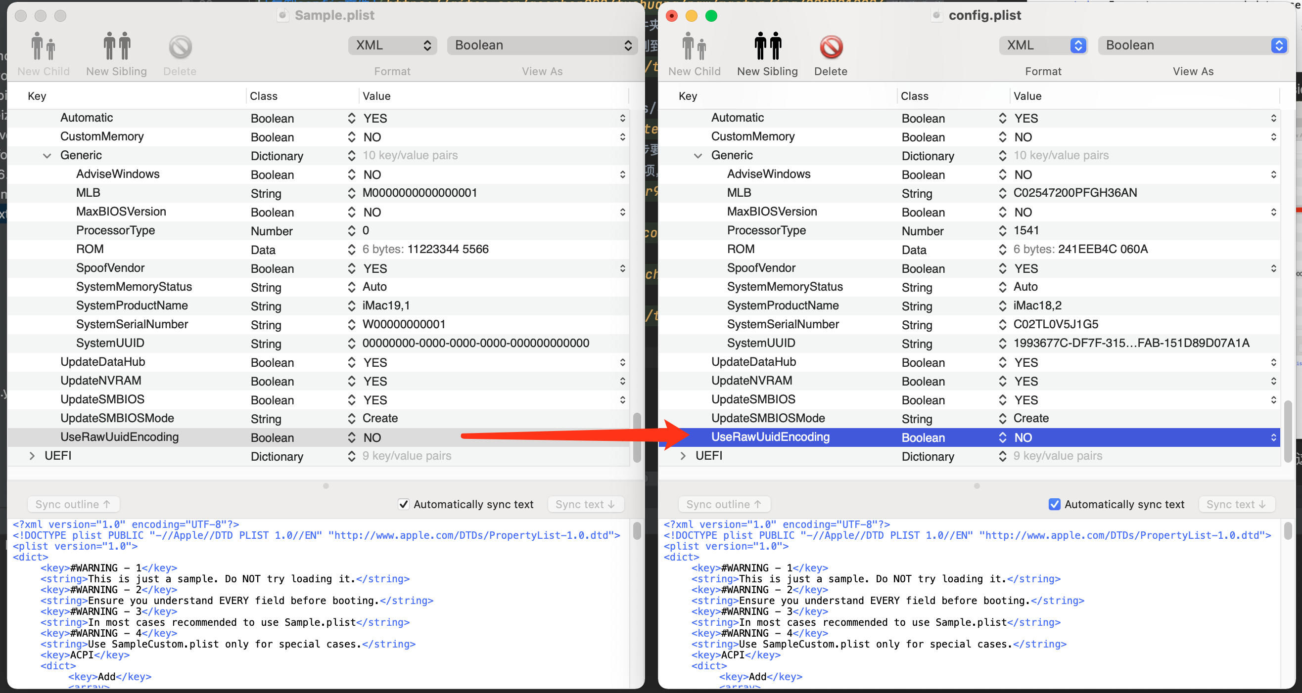
Task: Open class stepper for UseRawUuidEncoding in config.plist
Action: [x=1002, y=437]
